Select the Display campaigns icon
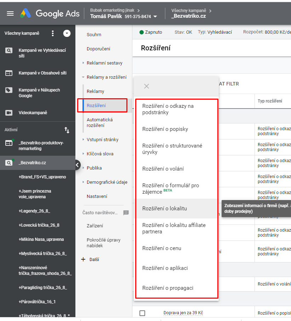 (9, 73)
